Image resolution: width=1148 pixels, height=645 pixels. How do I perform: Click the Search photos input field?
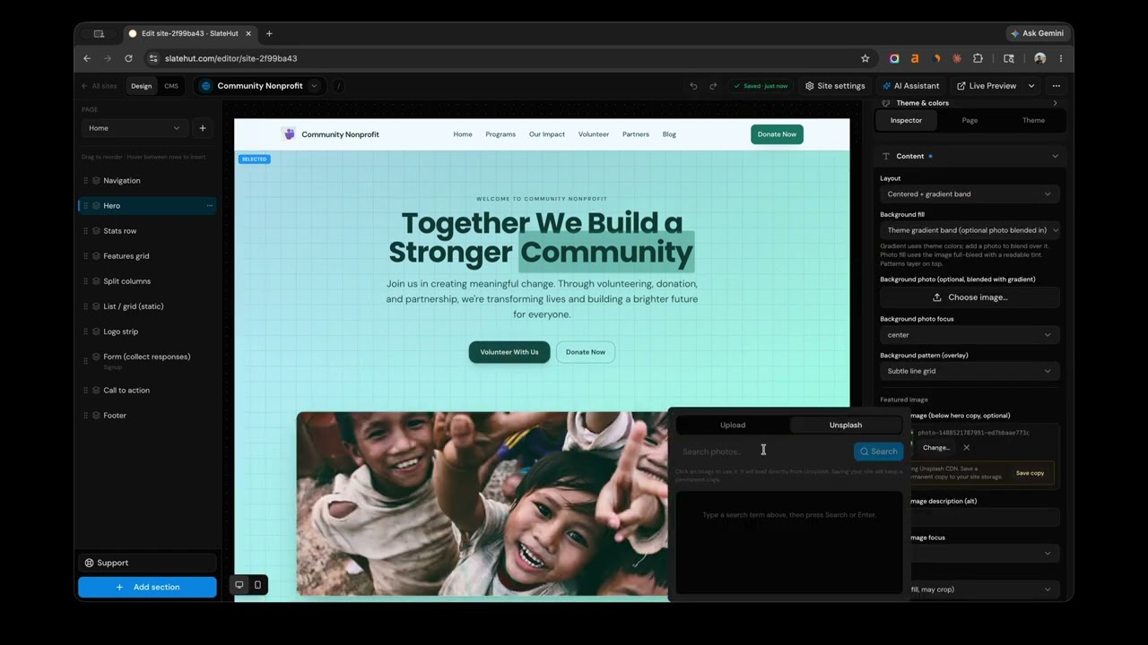coord(763,451)
